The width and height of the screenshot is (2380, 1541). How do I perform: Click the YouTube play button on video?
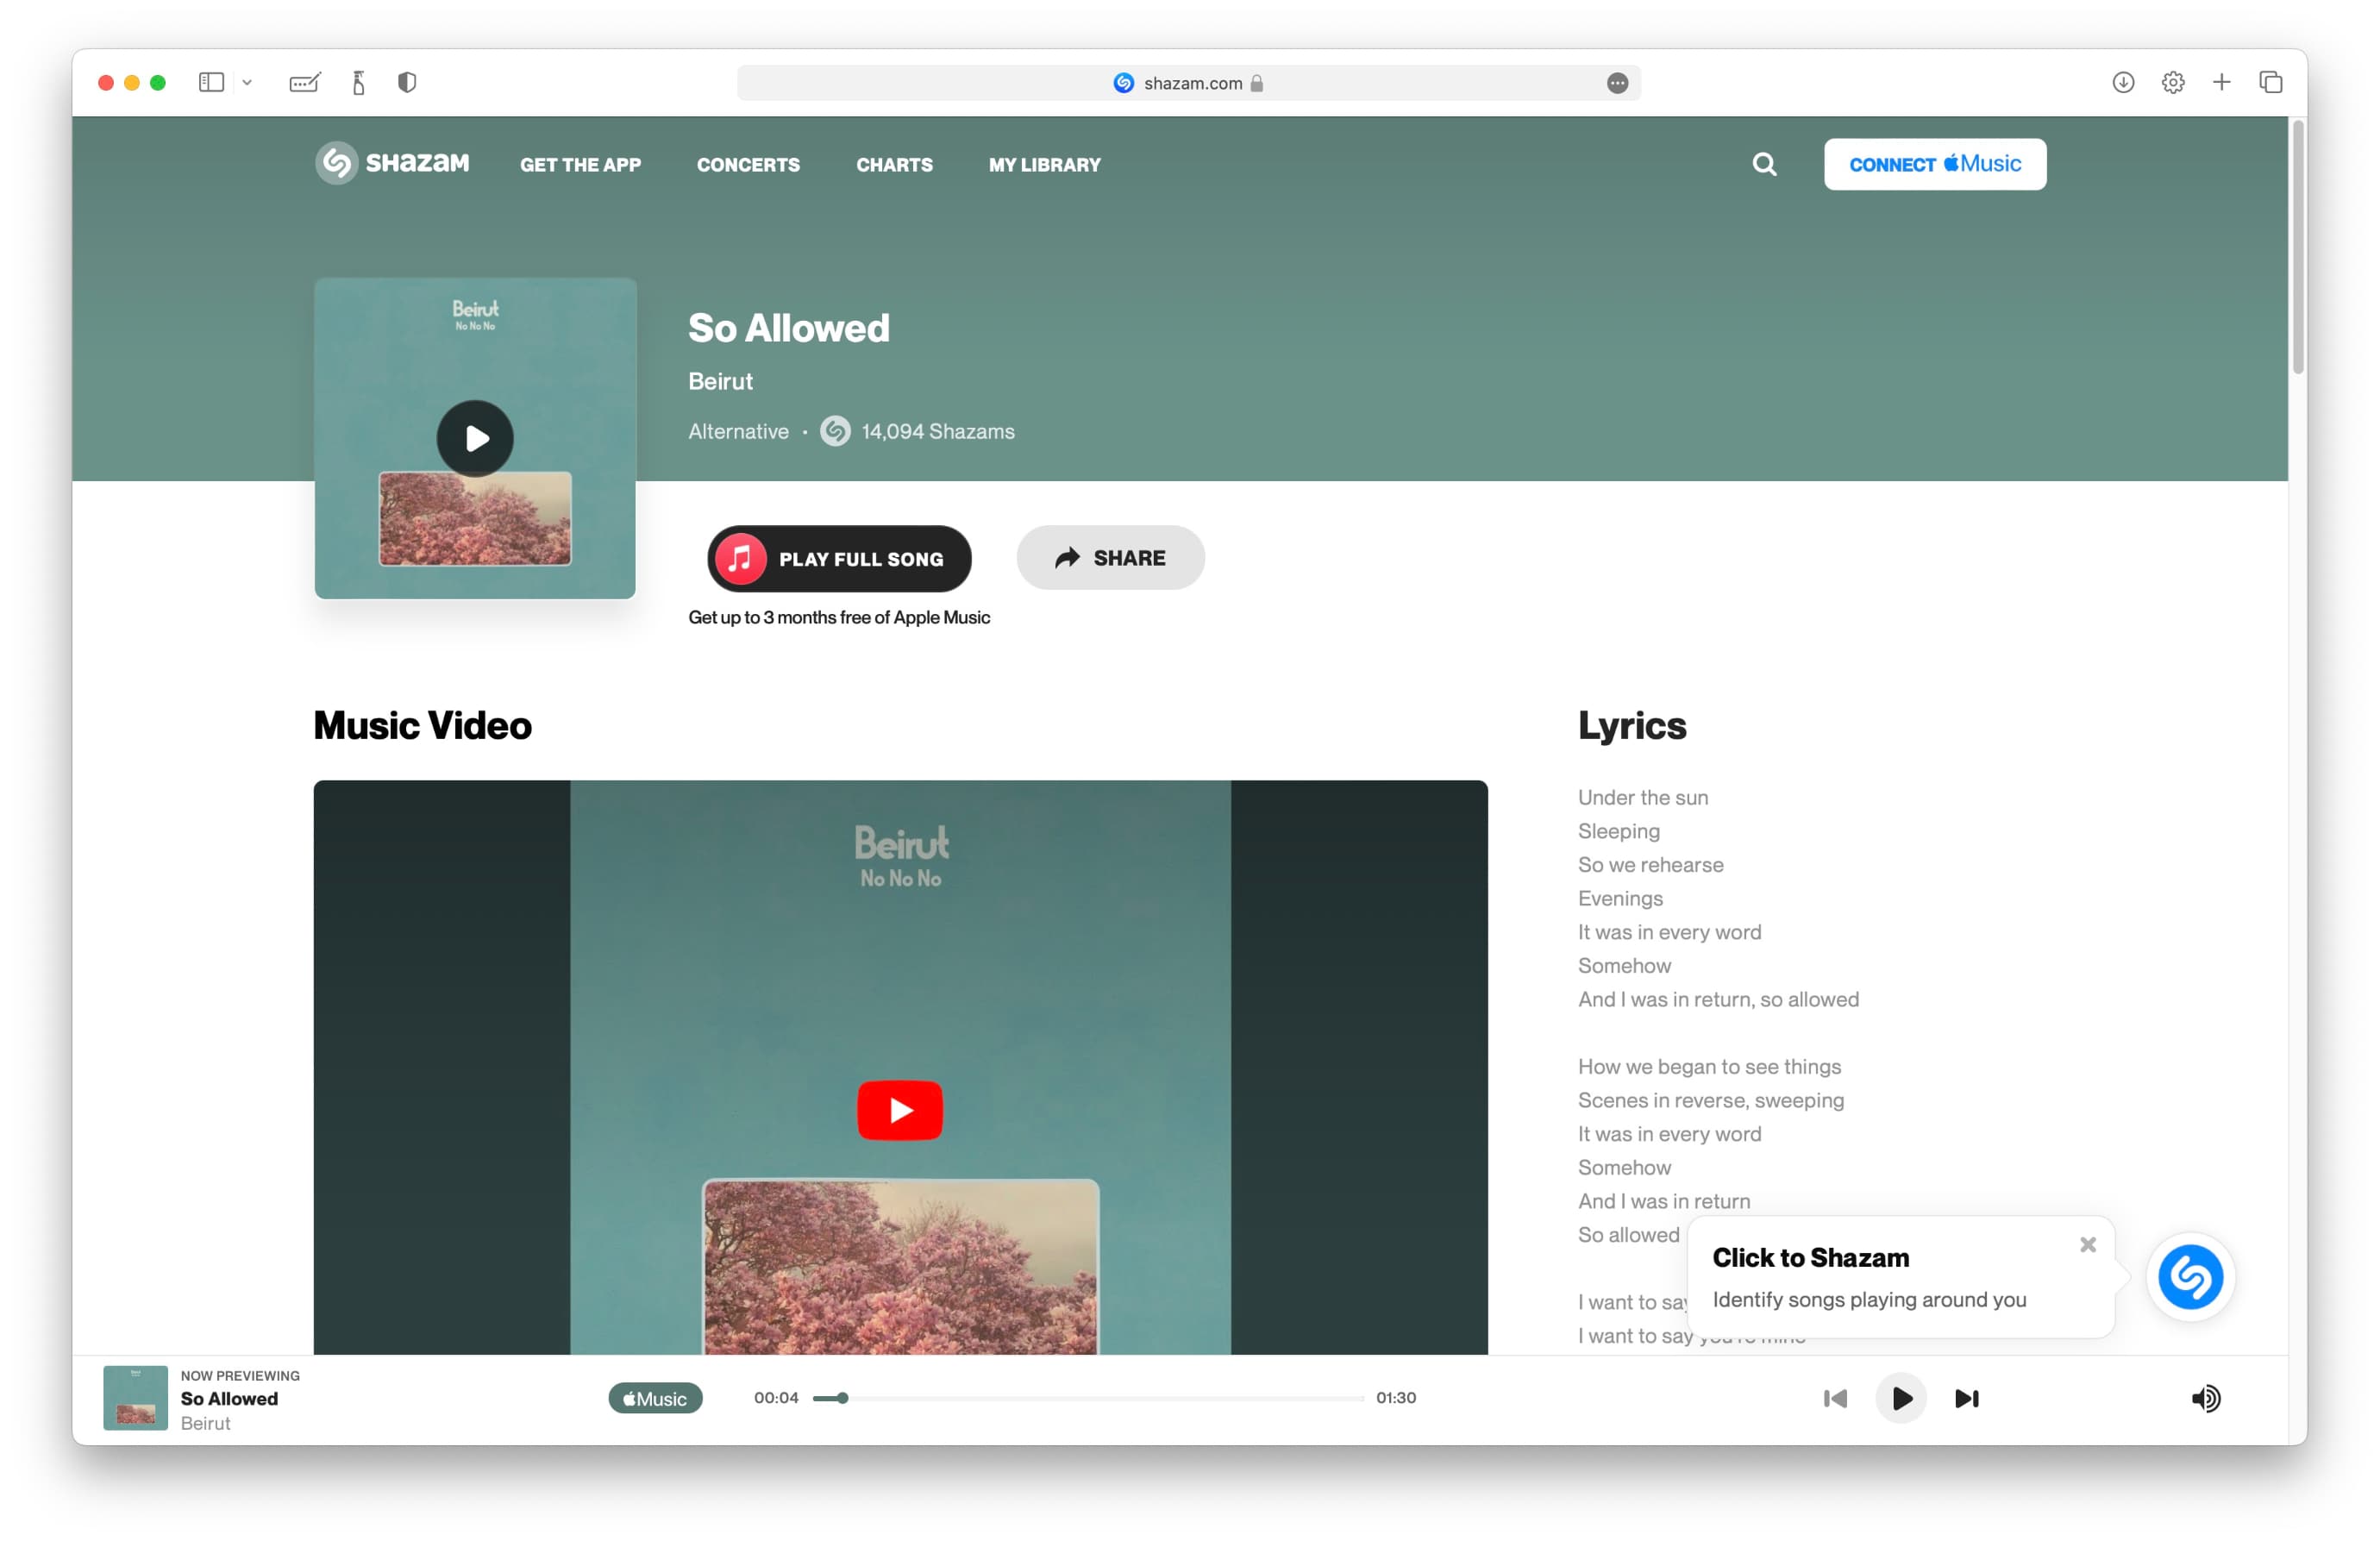tap(900, 1110)
